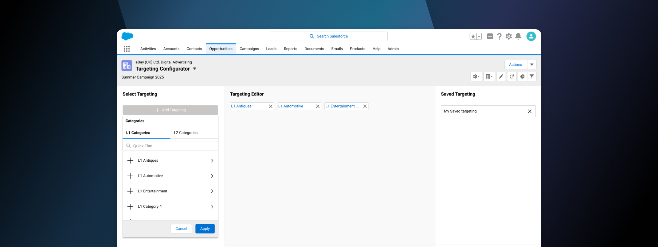This screenshot has height=247, width=658.
Task: Remove L1 Antiques from Targeting Editor
Action: 271,106
